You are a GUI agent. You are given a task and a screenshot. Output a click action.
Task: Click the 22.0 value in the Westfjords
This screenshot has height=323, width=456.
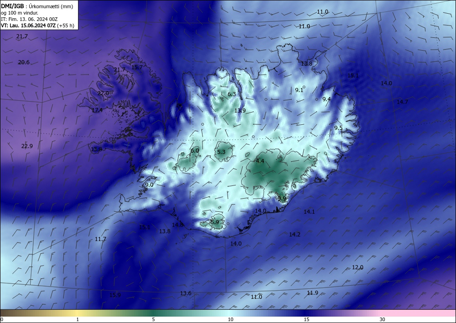(103, 93)
